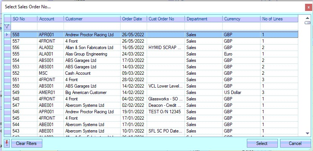Image resolution: width=313 pixels, height=151 pixels.
Task: Click the funnel filter icon in the filter row
Action: coord(7,26)
